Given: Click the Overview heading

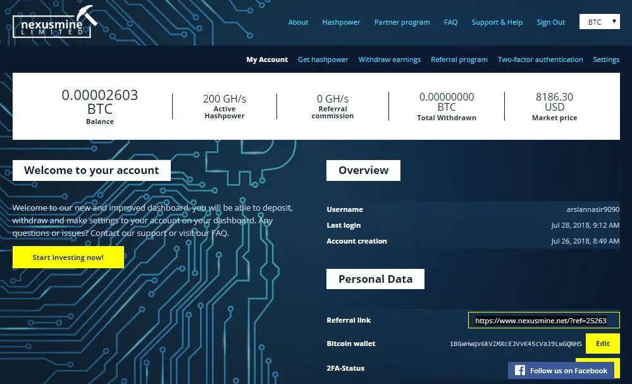Looking at the screenshot, I should click(363, 170).
